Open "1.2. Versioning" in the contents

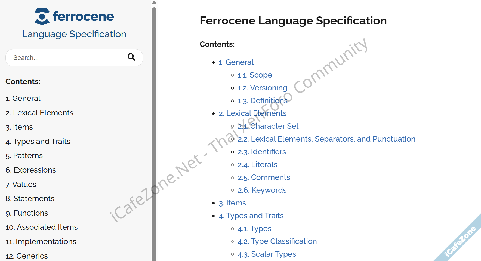tap(262, 88)
